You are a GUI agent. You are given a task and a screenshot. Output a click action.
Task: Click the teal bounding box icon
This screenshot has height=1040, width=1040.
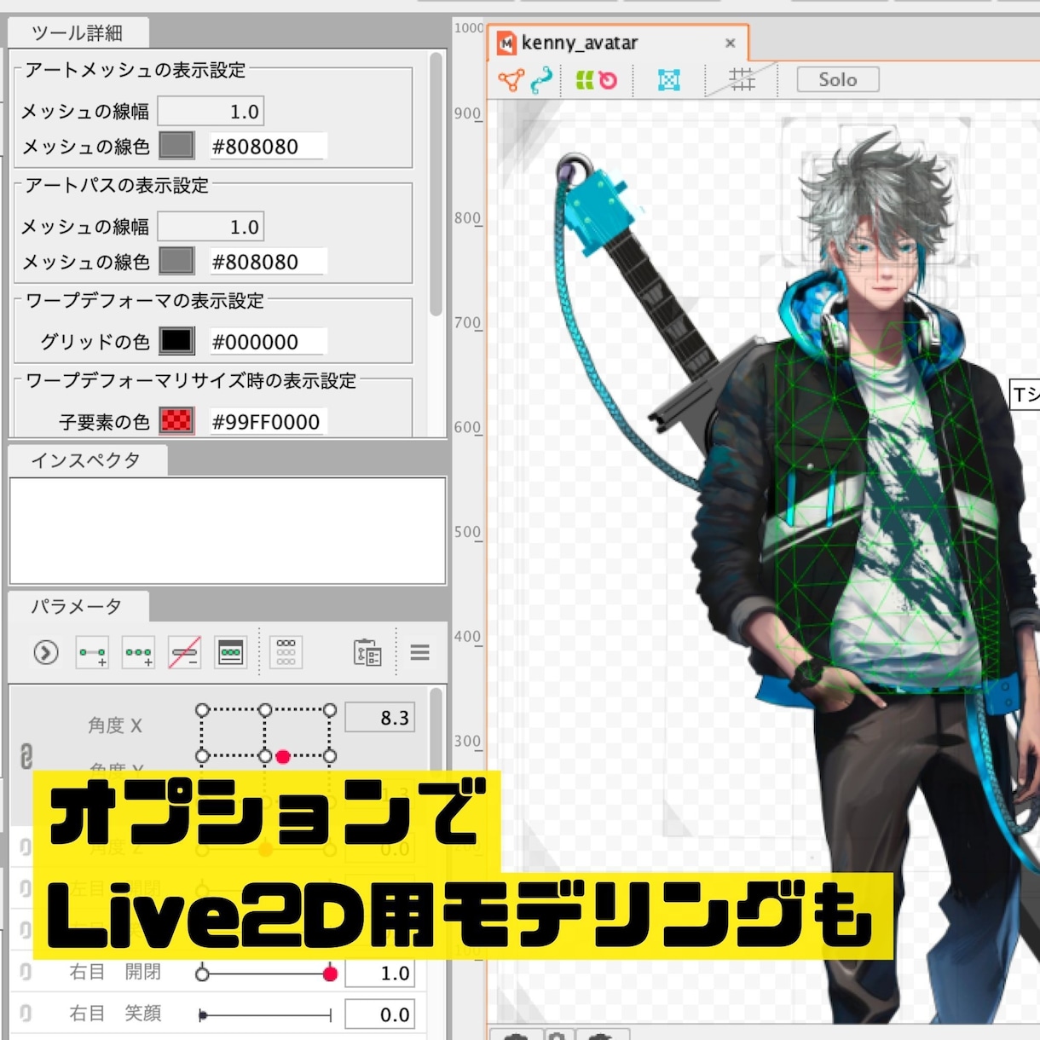coord(669,80)
